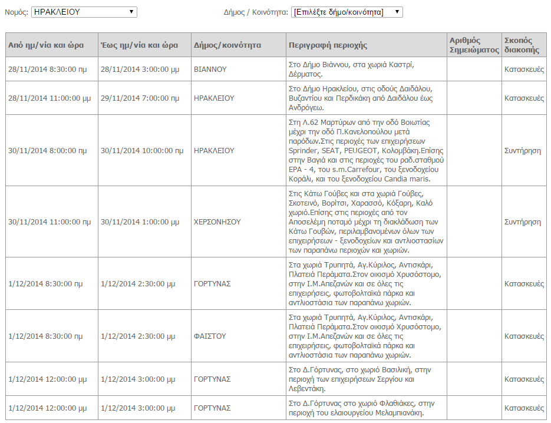Click the 'Από ημ/νία και ώρα' column header
Viewport: 551px width, 423px height.
46,45
